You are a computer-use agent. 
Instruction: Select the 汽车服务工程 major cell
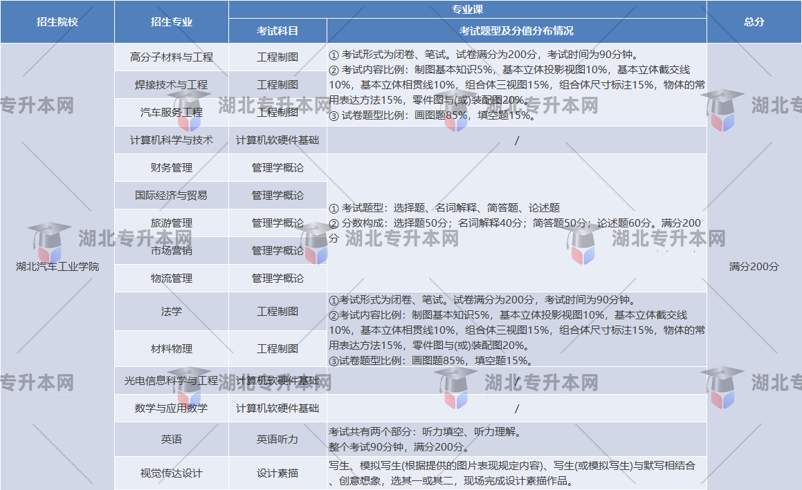[172, 113]
